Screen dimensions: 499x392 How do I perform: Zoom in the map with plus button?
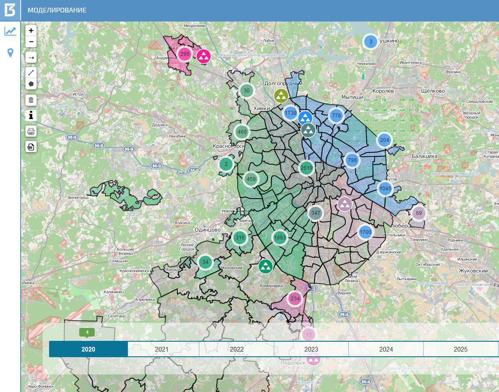point(31,31)
